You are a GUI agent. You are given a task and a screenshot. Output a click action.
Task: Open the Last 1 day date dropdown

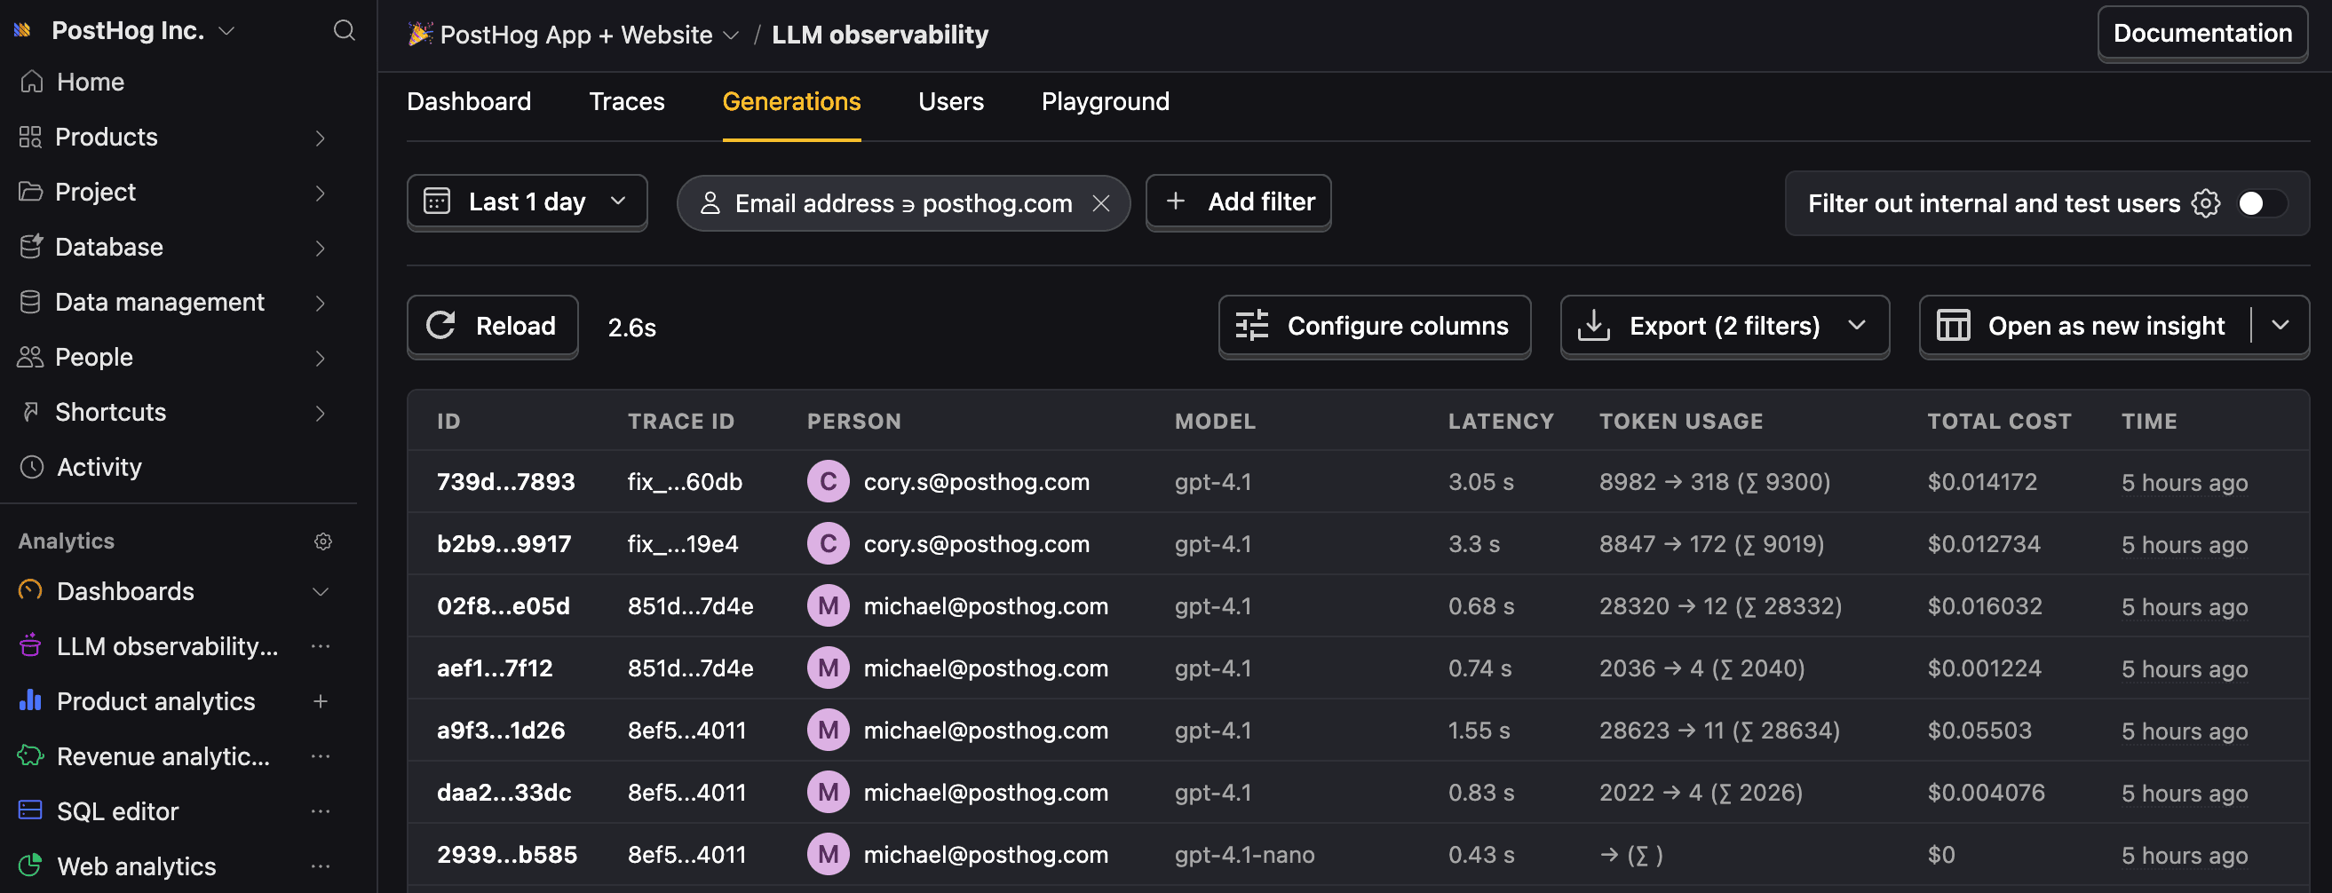[x=527, y=202]
